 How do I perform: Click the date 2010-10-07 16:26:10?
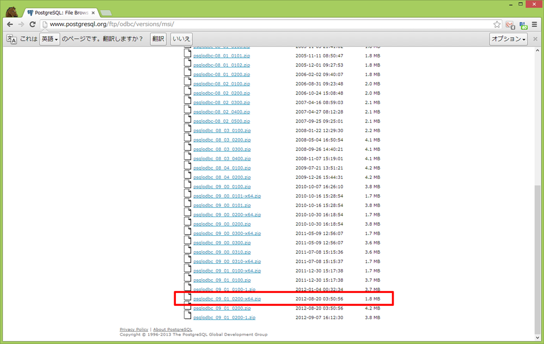(319, 186)
